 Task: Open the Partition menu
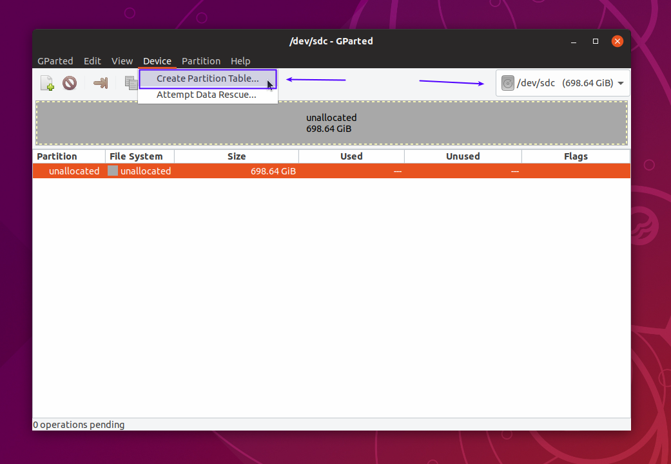click(201, 61)
